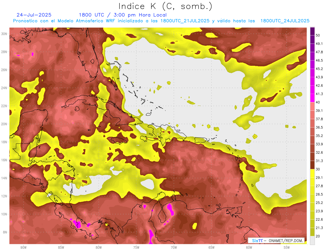Click color bar value "23.9"

click(319, 211)
